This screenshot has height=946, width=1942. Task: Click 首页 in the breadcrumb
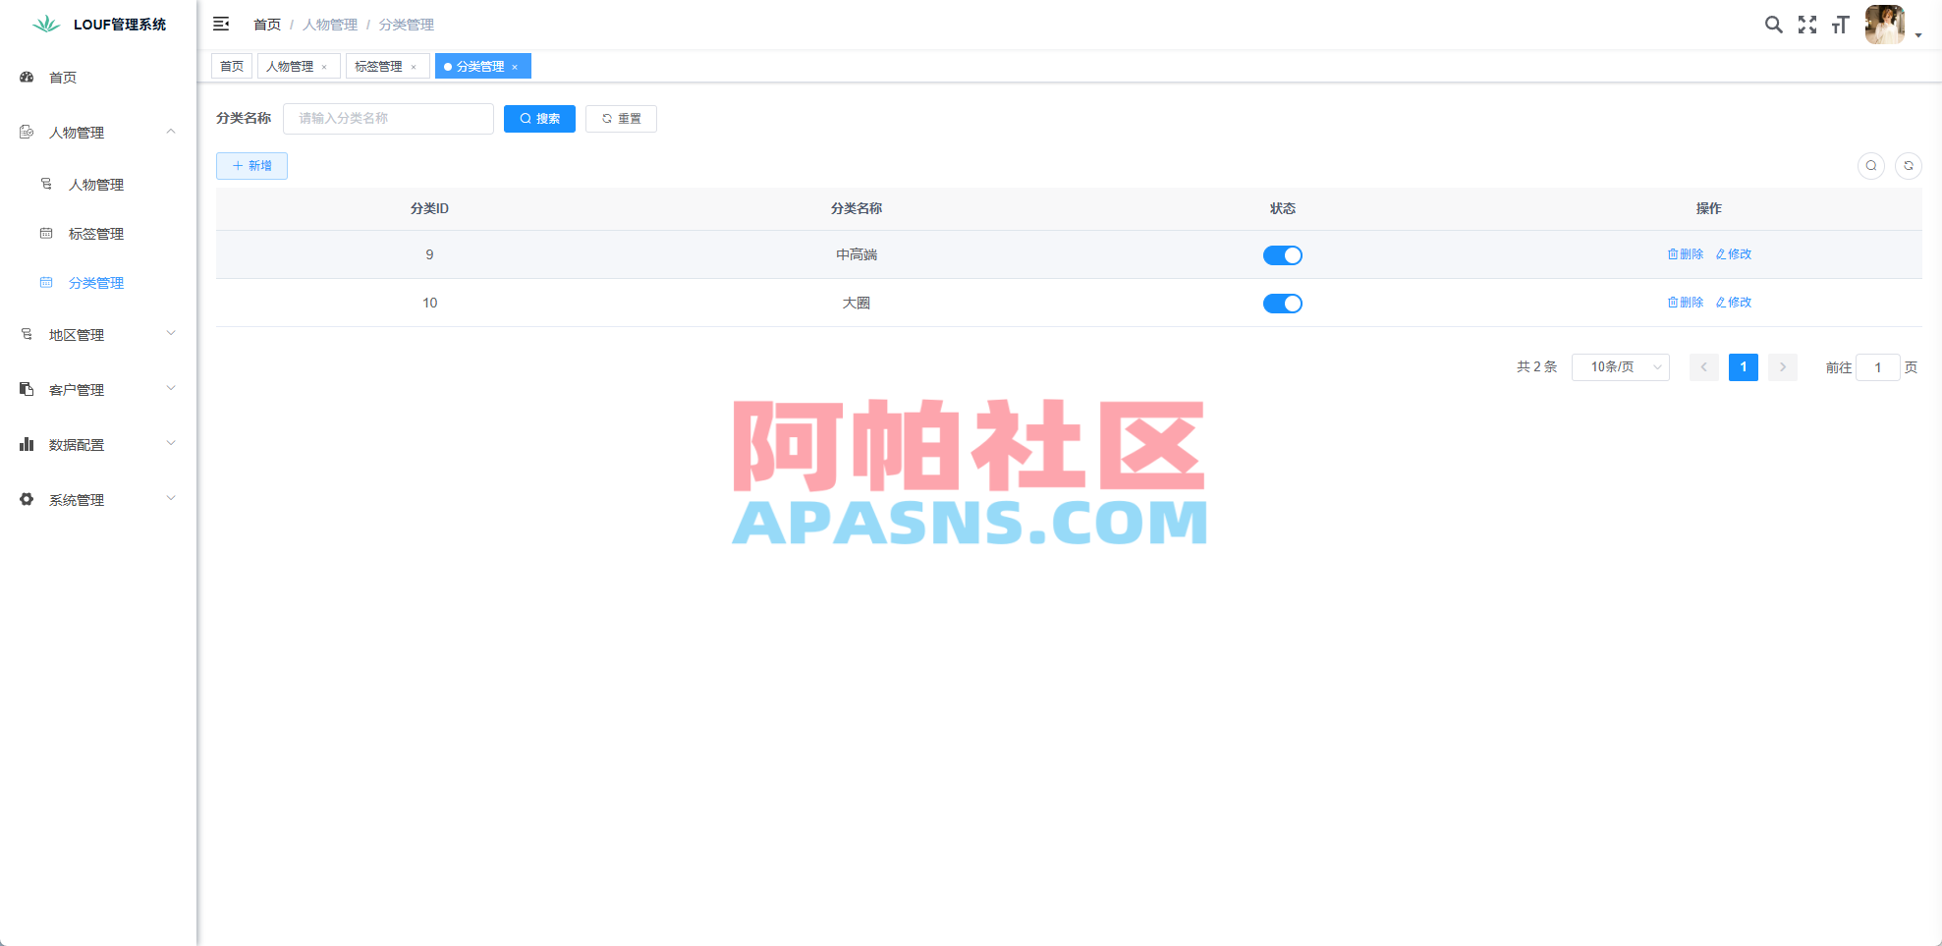point(267,25)
